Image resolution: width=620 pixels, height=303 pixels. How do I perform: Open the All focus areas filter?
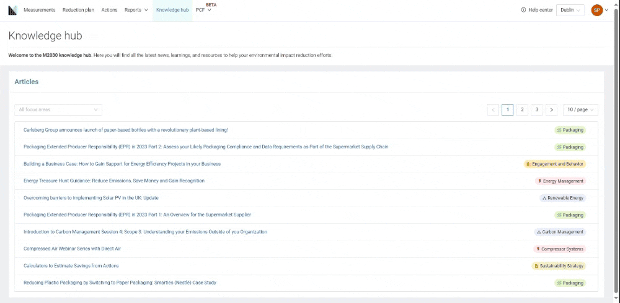click(x=58, y=109)
